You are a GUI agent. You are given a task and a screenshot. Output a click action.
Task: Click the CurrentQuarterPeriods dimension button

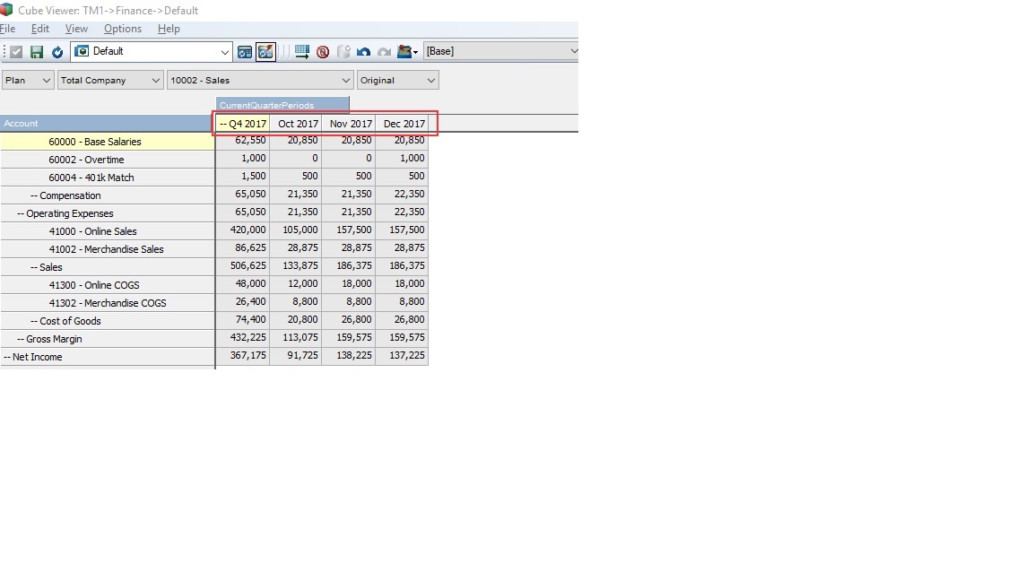[x=282, y=105]
